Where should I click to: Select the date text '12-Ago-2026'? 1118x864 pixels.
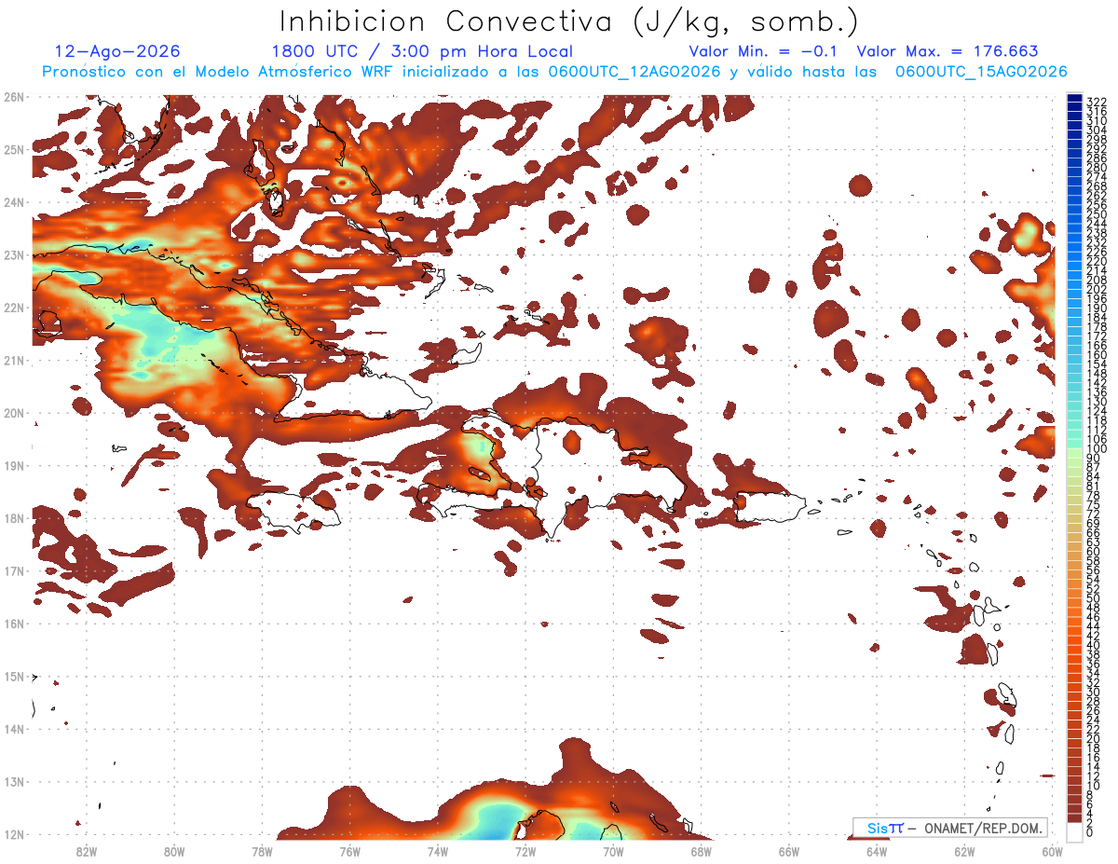[117, 51]
